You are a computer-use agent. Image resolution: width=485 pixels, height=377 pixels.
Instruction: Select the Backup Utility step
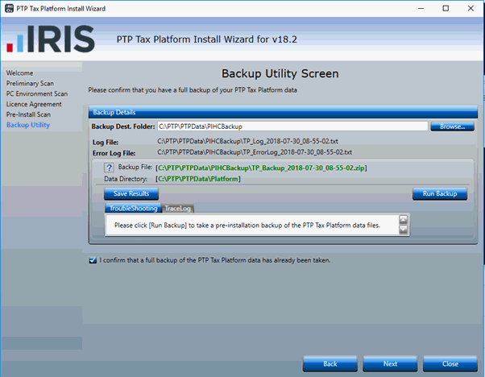(x=28, y=125)
